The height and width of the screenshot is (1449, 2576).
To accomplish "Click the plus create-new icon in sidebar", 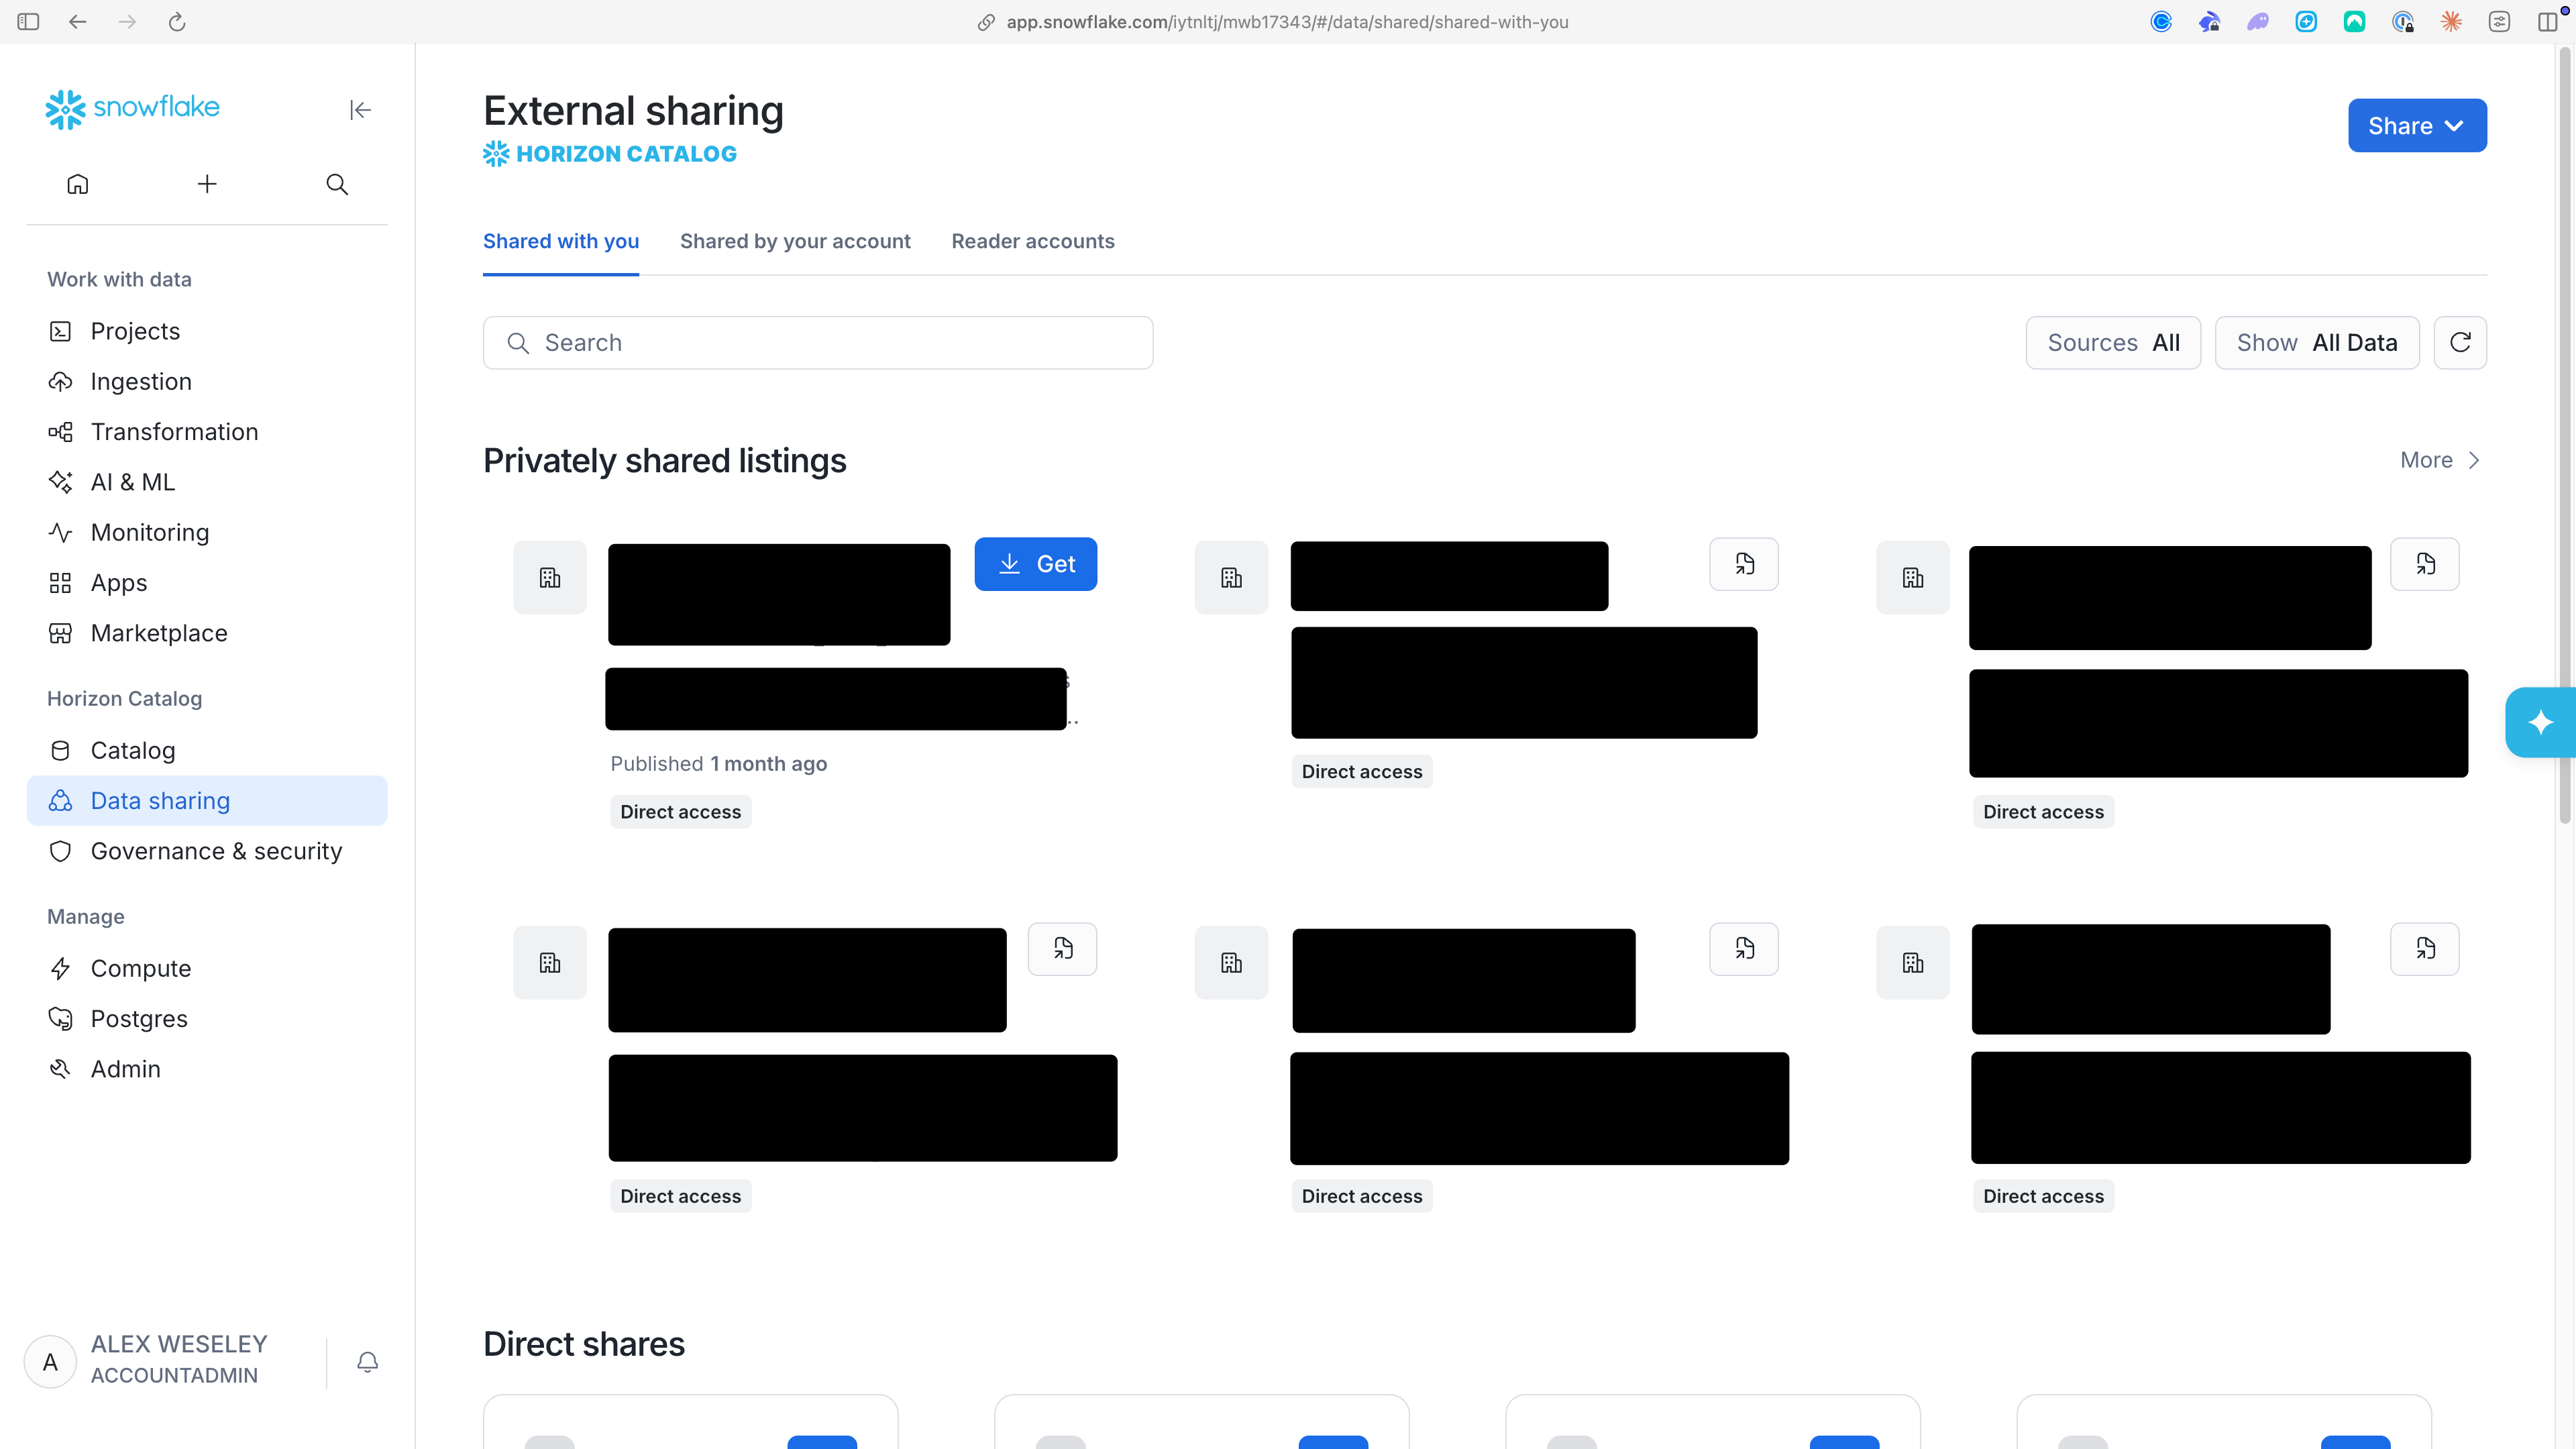I will pos(207,184).
